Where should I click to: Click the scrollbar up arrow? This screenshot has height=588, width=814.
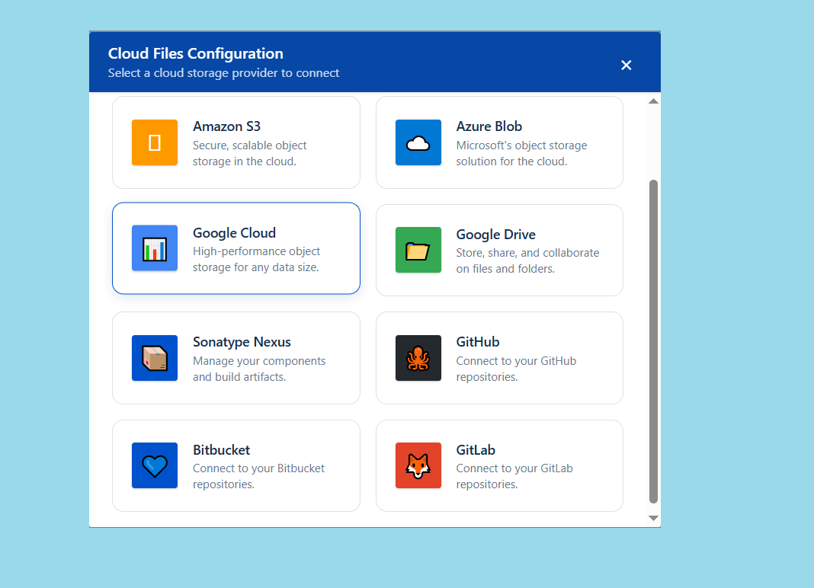pyautogui.click(x=654, y=101)
